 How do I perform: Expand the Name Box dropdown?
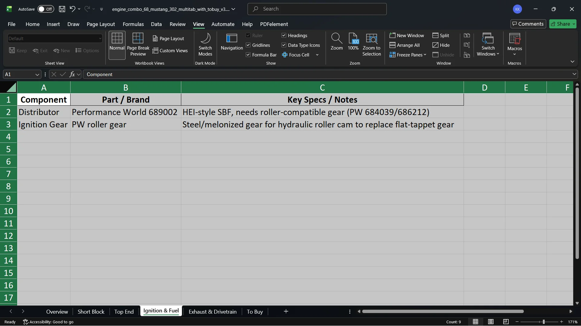[x=37, y=75]
